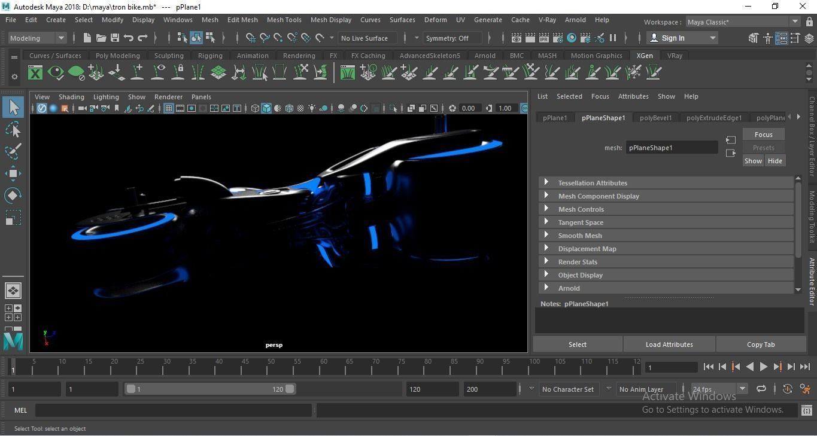Switch to Poly Modeling shelf tab
This screenshot has width=817, height=436.
click(x=117, y=56)
